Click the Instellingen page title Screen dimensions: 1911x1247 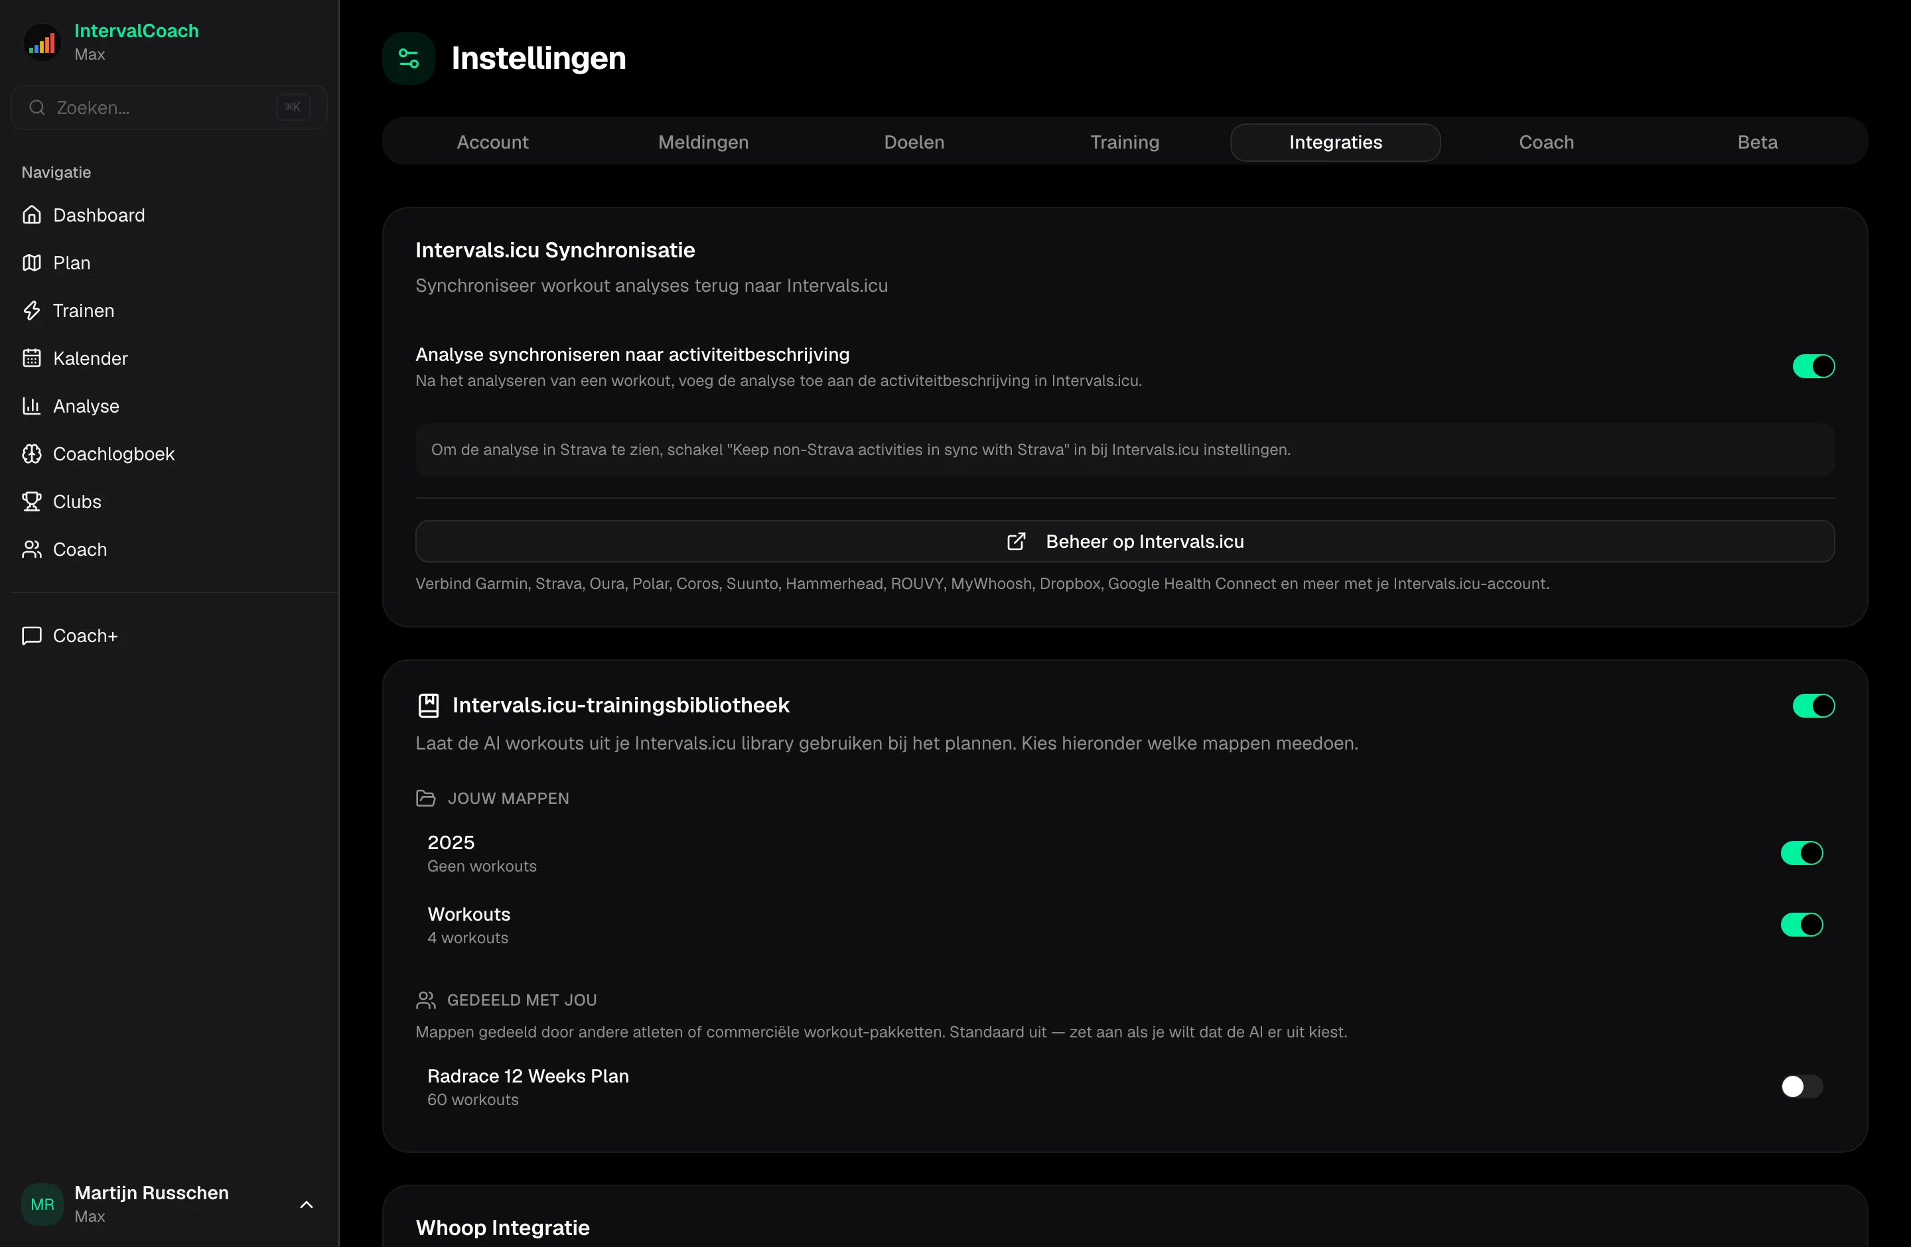pyautogui.click(x=539, y=58)
